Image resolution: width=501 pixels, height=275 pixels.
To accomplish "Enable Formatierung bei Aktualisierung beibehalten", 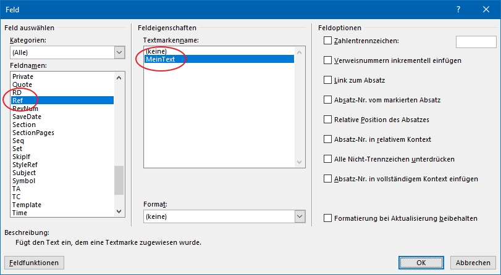I will [327, 218].
